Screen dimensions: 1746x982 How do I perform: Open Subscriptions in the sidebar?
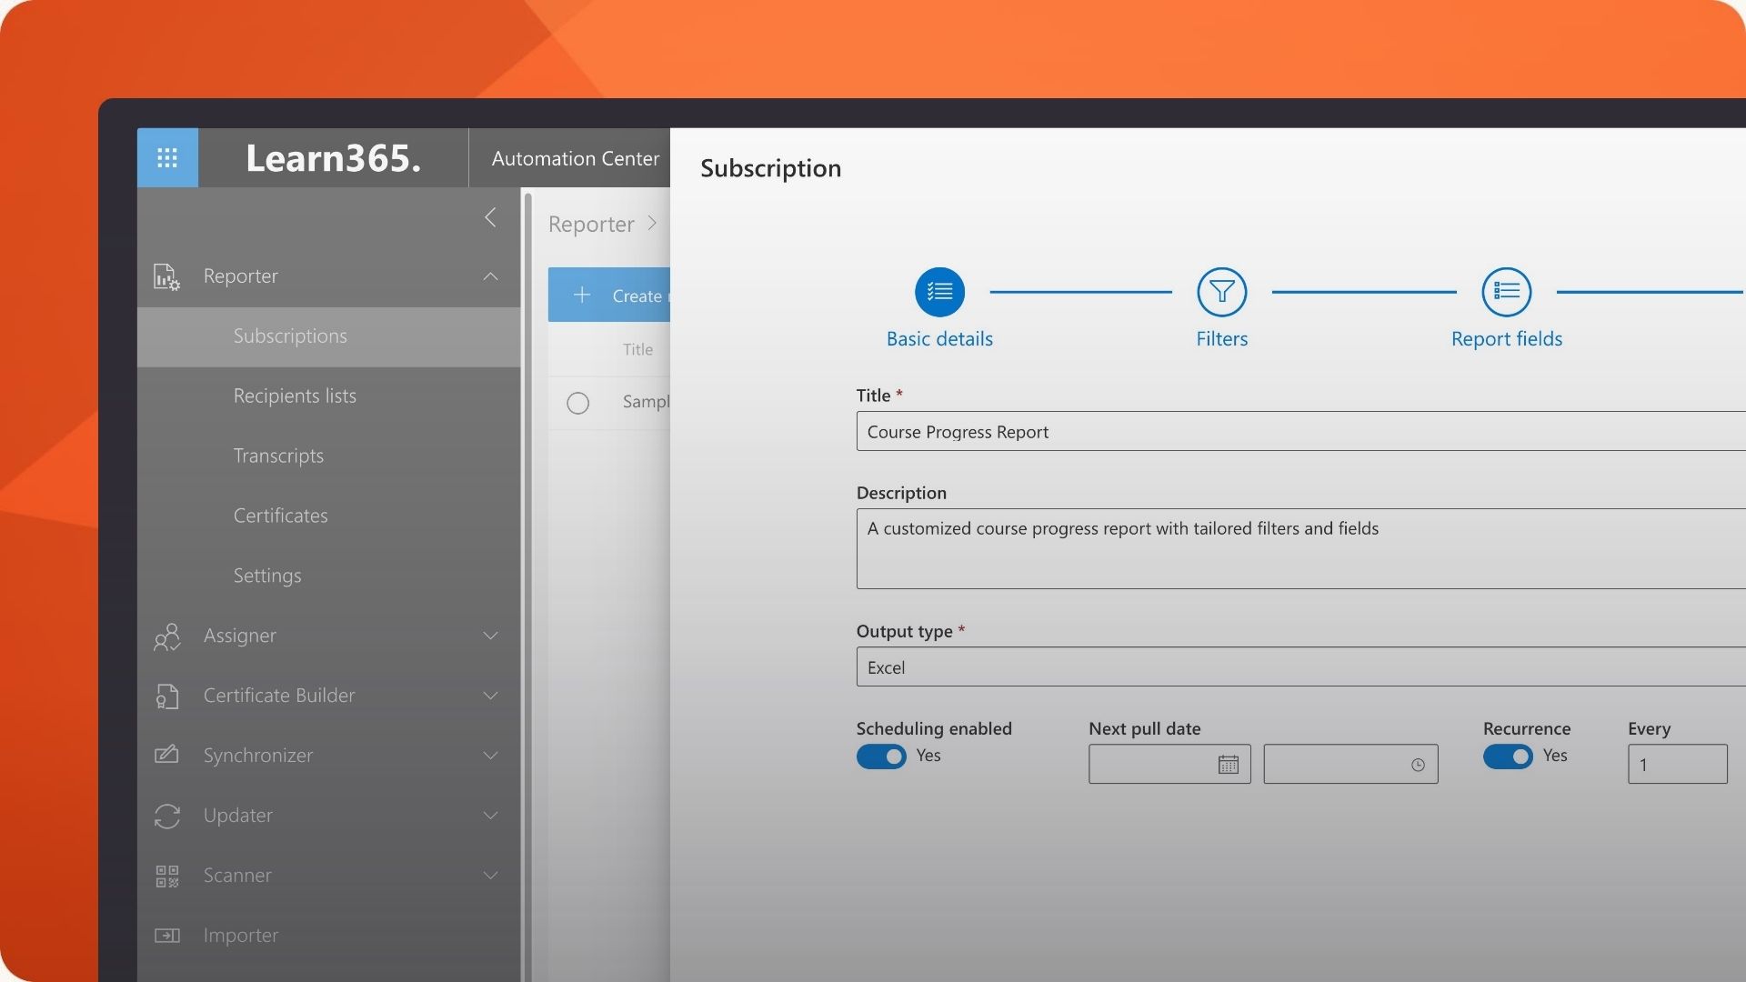coord(328,336)
